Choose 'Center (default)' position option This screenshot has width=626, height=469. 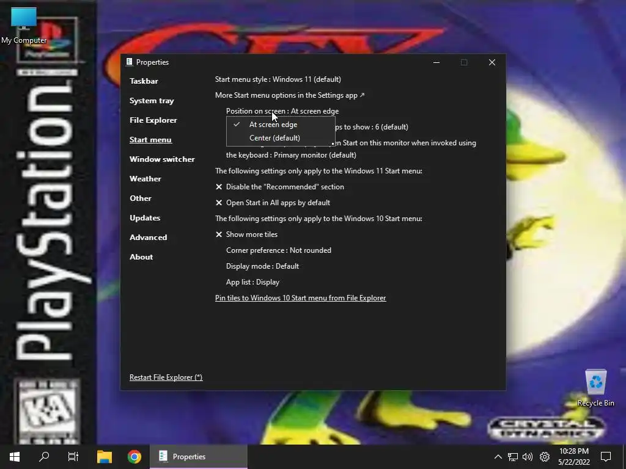click(x=281, y=138)
